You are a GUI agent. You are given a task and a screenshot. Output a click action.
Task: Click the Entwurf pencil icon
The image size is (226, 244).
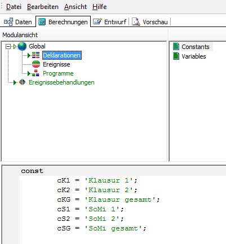pos(98,21)
